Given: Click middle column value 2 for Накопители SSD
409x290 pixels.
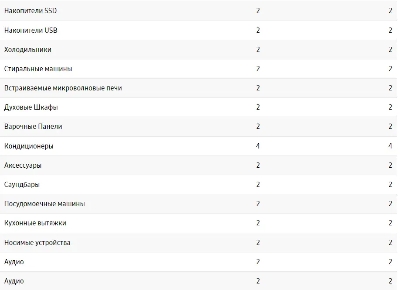Looking at the screenshot, I should (x=258, y=11).
